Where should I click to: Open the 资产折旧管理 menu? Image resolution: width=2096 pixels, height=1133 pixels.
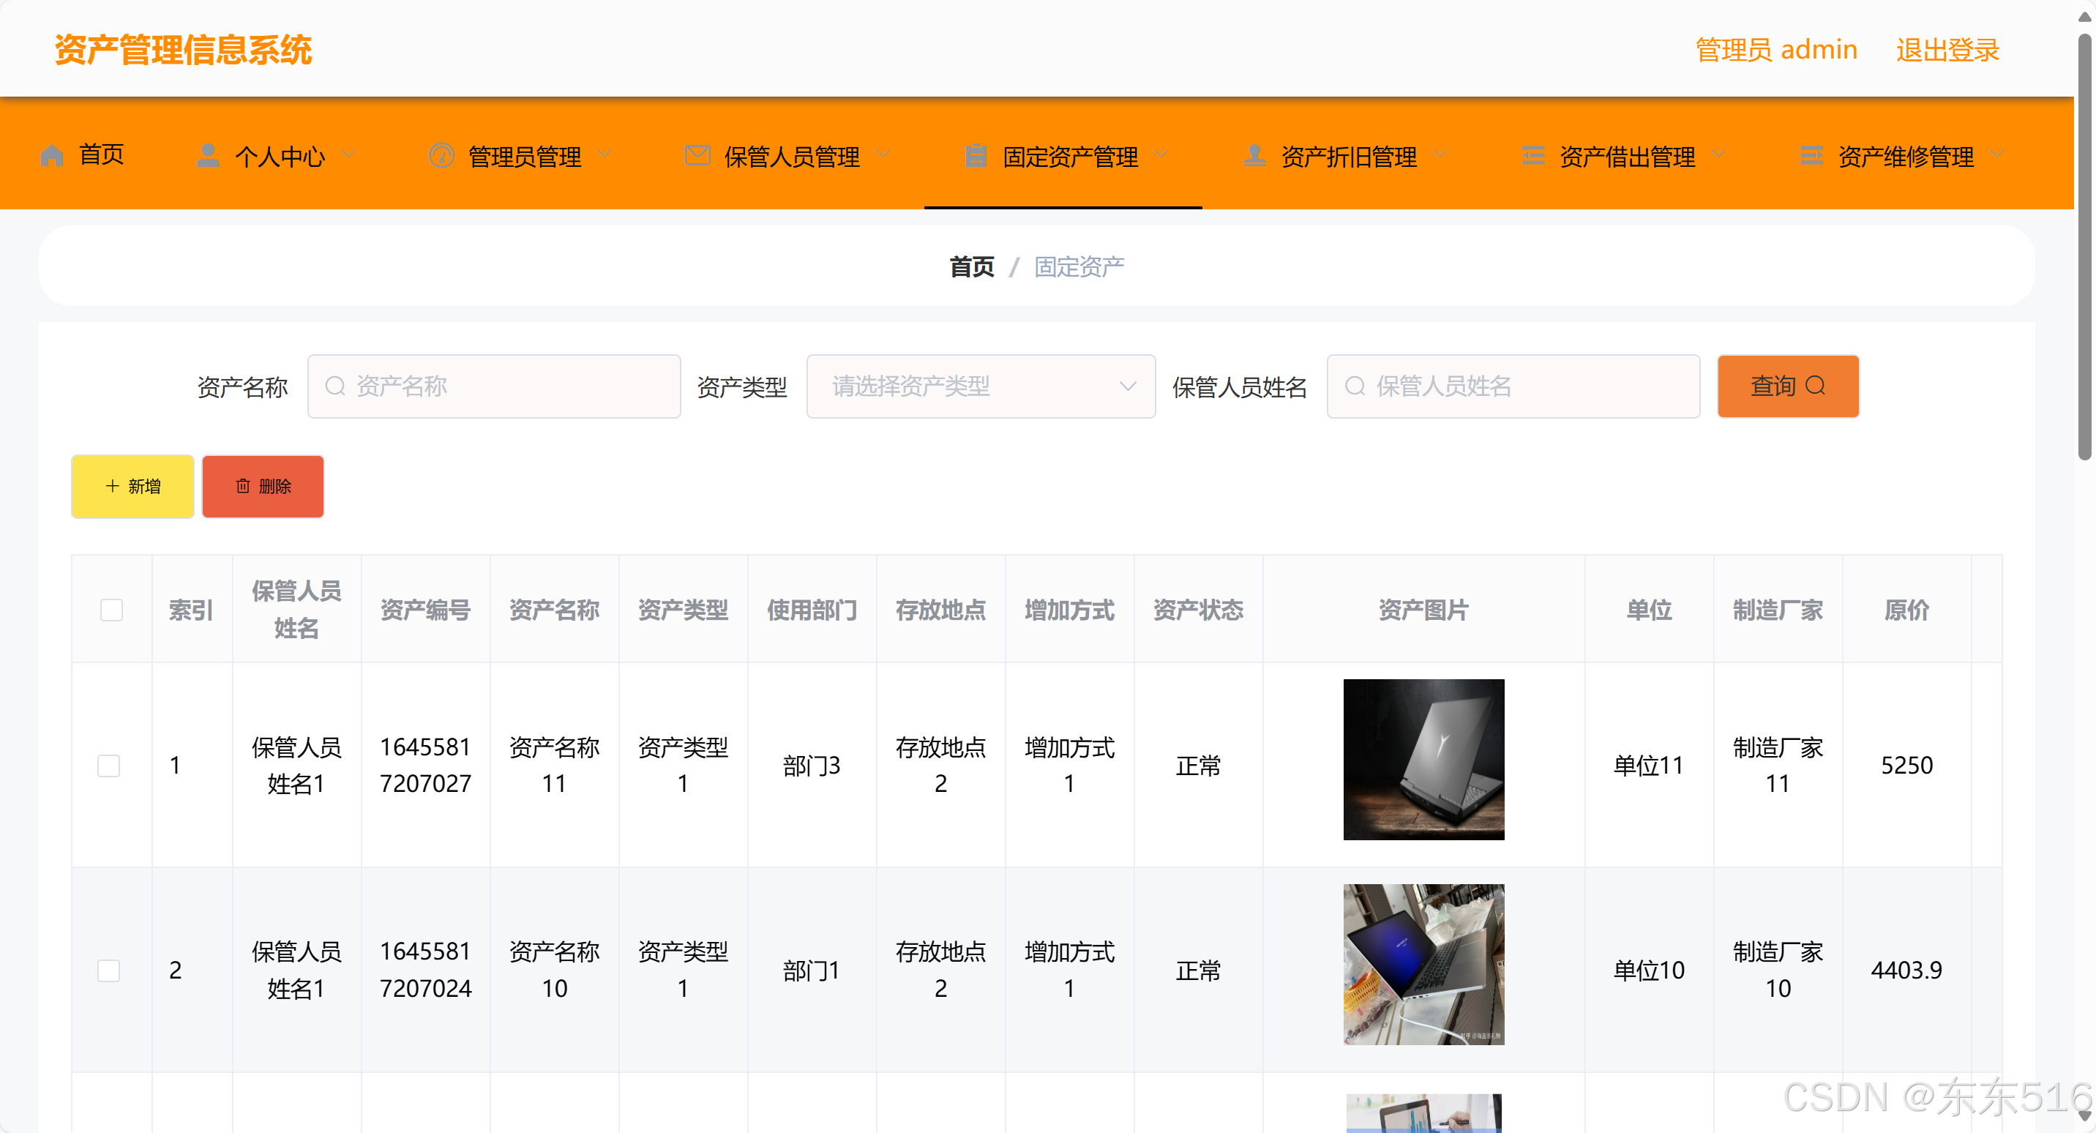[1348, 157]
